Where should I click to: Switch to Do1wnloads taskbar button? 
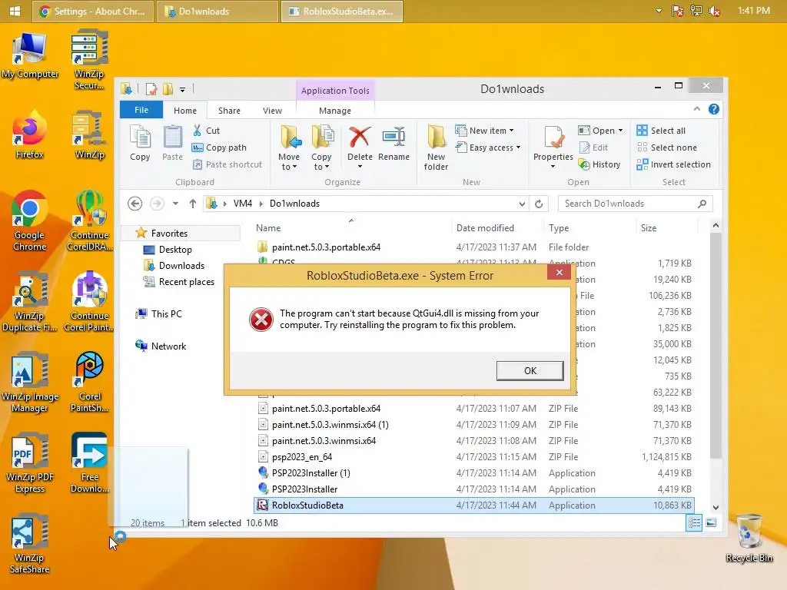[218, 12]
